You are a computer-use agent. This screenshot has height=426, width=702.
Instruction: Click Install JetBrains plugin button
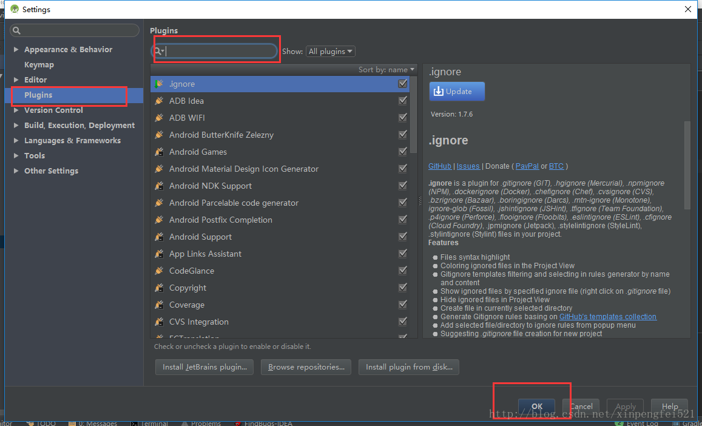click(x=204, y=367)
